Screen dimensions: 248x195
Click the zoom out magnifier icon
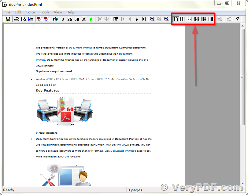[152, 19]
